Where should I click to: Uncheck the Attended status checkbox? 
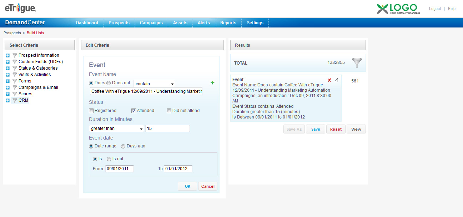pyautogui.click(x=134, y=111)
